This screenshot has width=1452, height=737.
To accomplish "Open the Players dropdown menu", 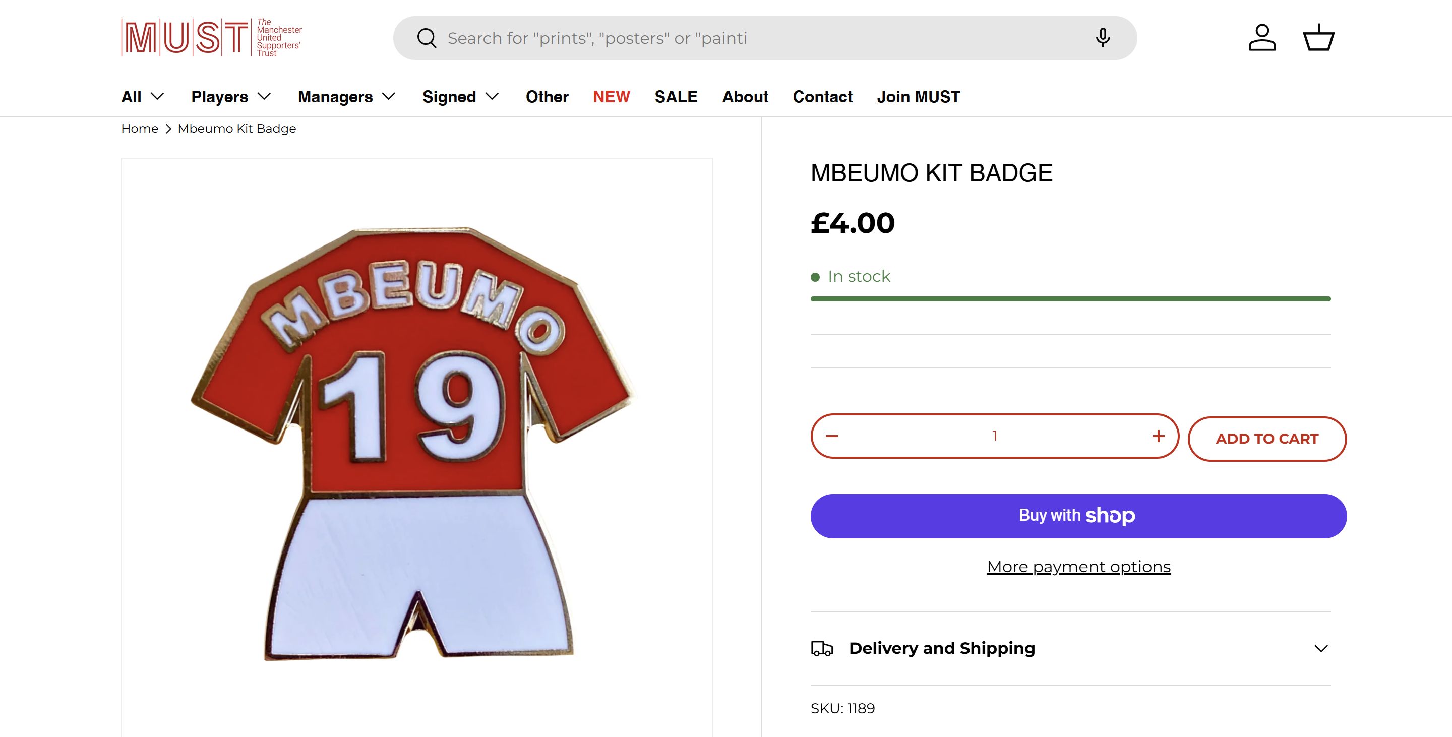I will click(231, 97).
